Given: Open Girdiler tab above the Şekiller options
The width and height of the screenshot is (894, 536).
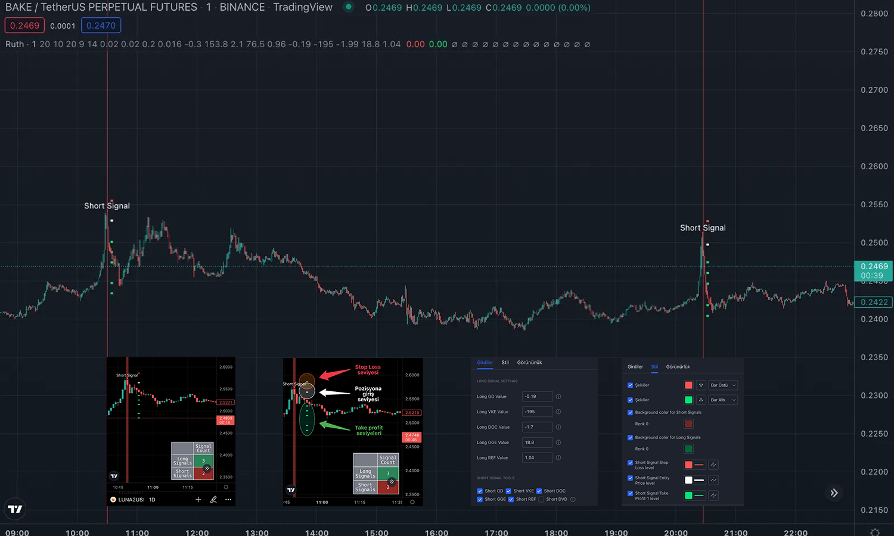Looking at the screenshot, I should point(635,367).
